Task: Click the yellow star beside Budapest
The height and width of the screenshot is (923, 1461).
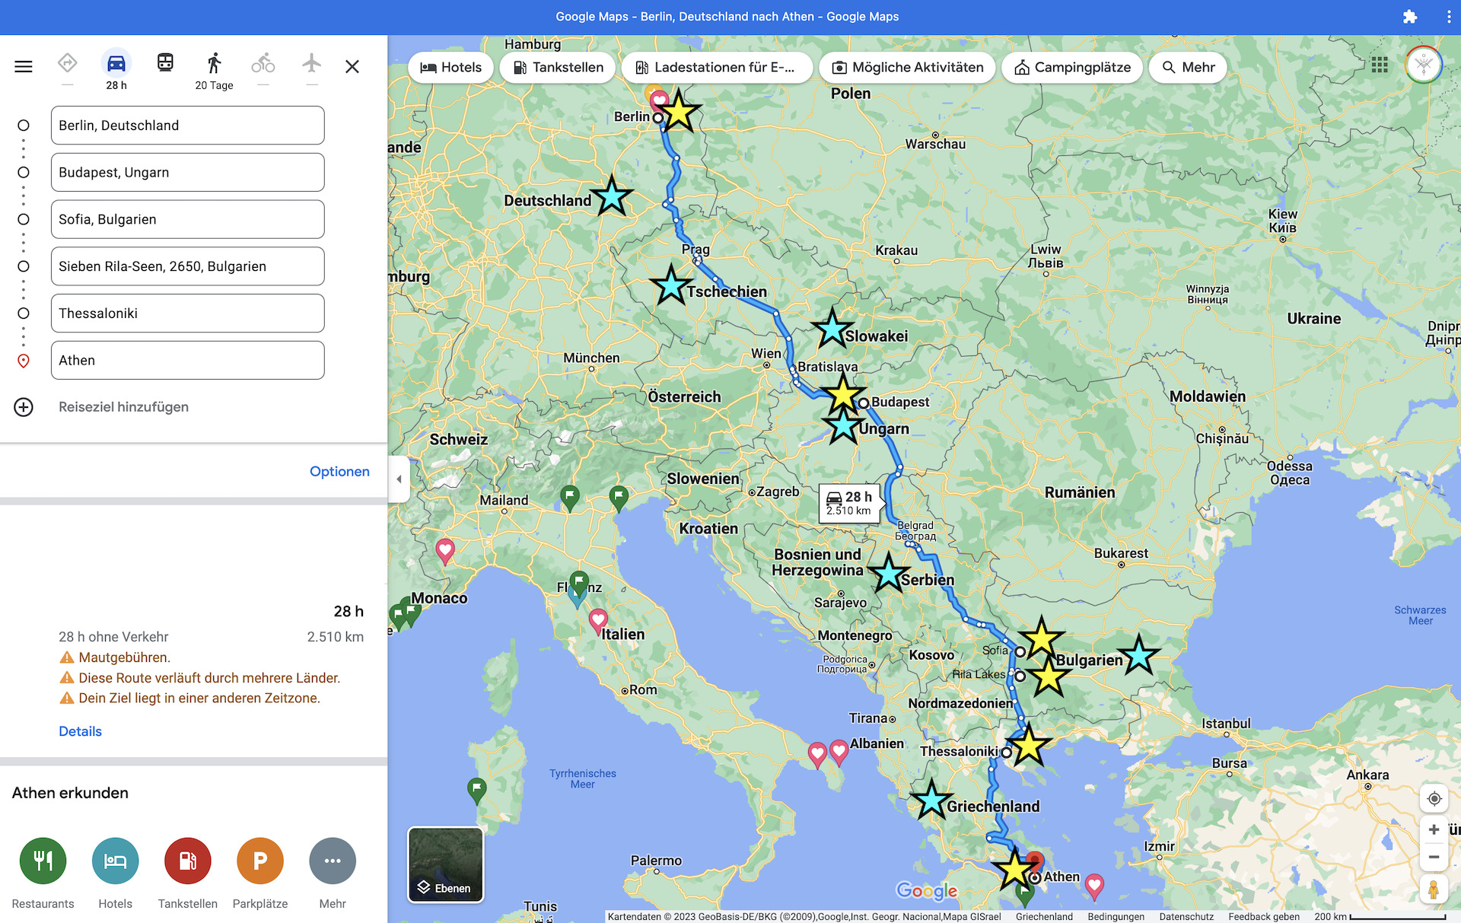Action: (843, 395)
